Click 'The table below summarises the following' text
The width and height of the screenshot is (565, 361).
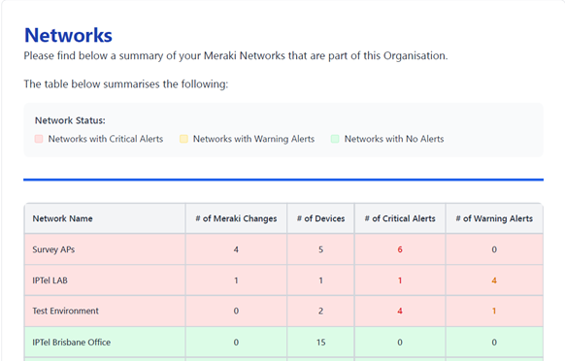tap(126, 84)
